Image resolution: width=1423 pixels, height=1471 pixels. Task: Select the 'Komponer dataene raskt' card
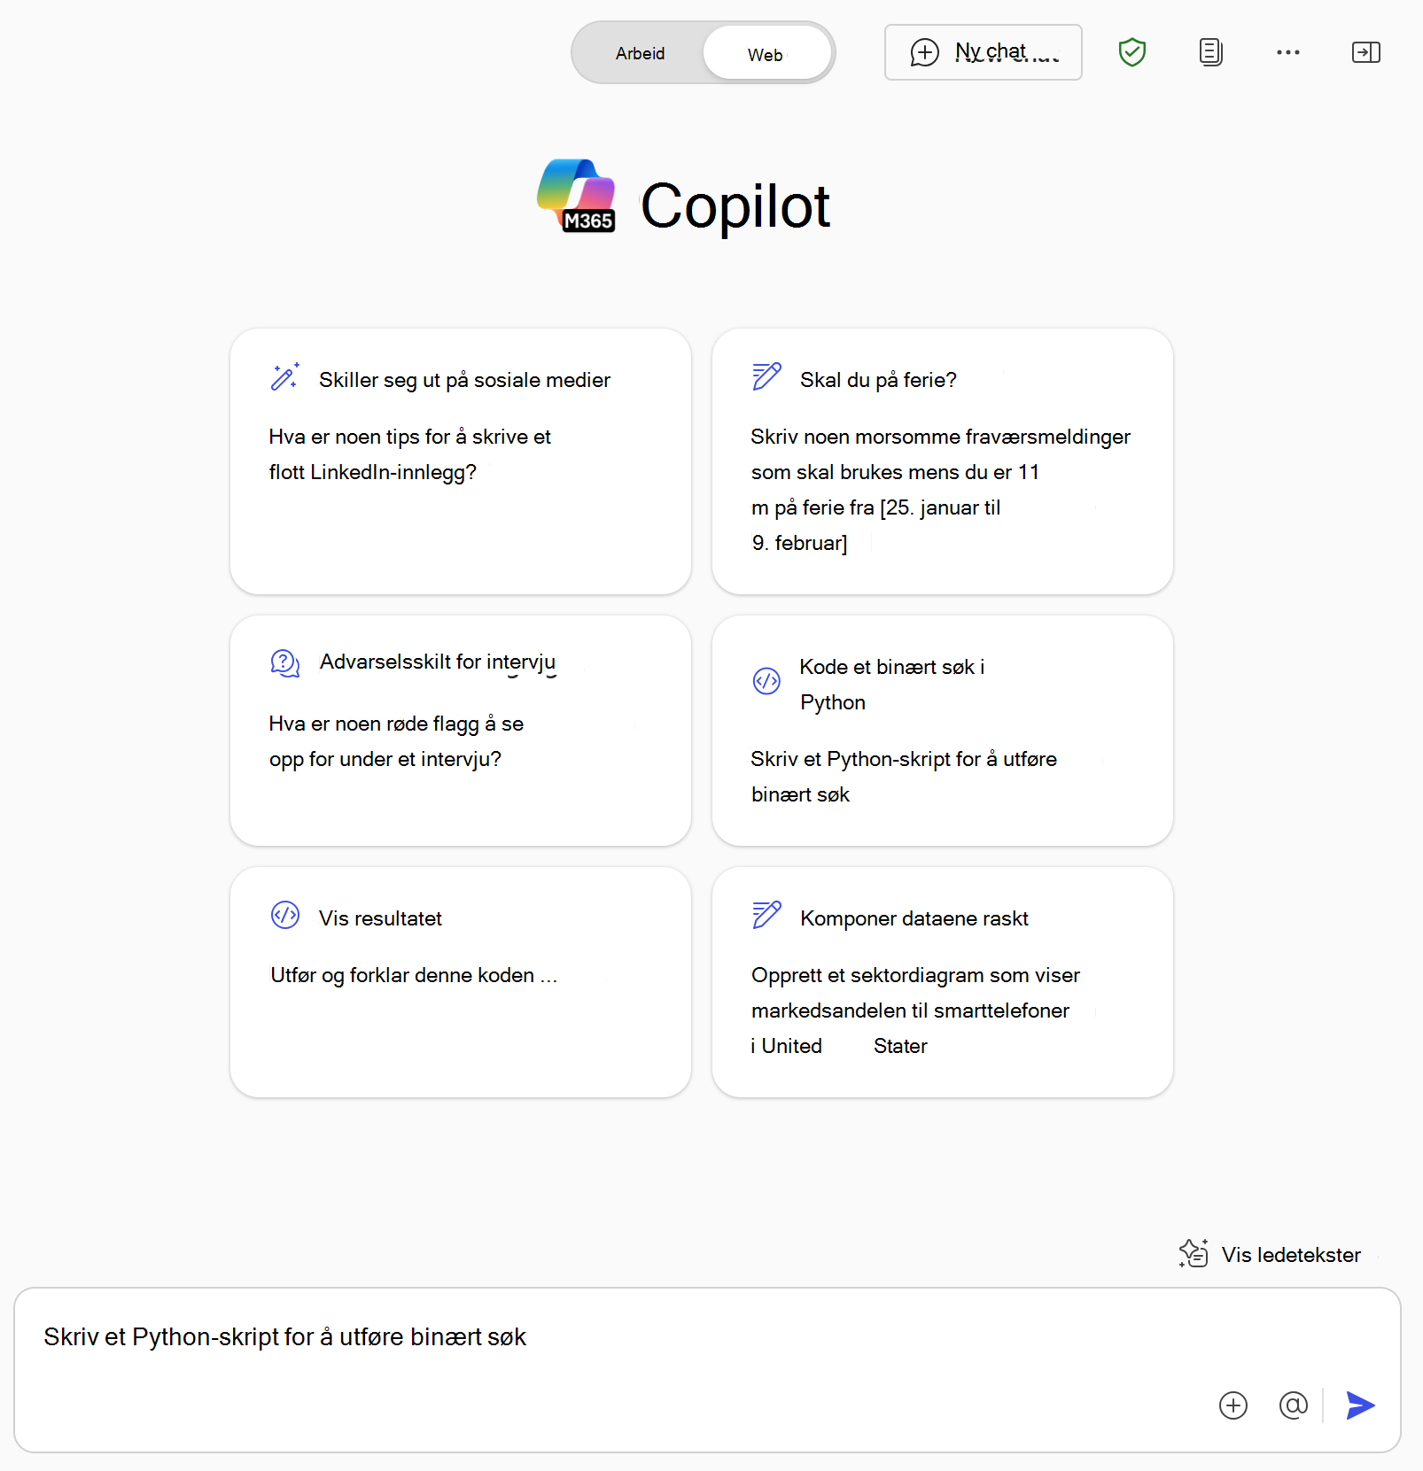pos(942,982)
